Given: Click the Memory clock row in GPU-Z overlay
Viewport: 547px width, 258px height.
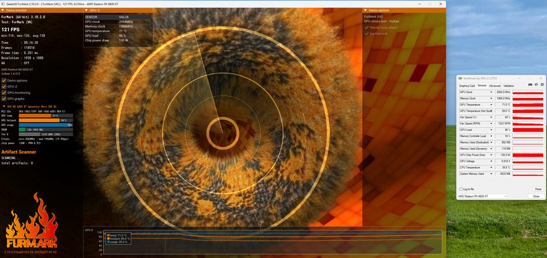Looking at the screenshot, I should click(118, 26).
